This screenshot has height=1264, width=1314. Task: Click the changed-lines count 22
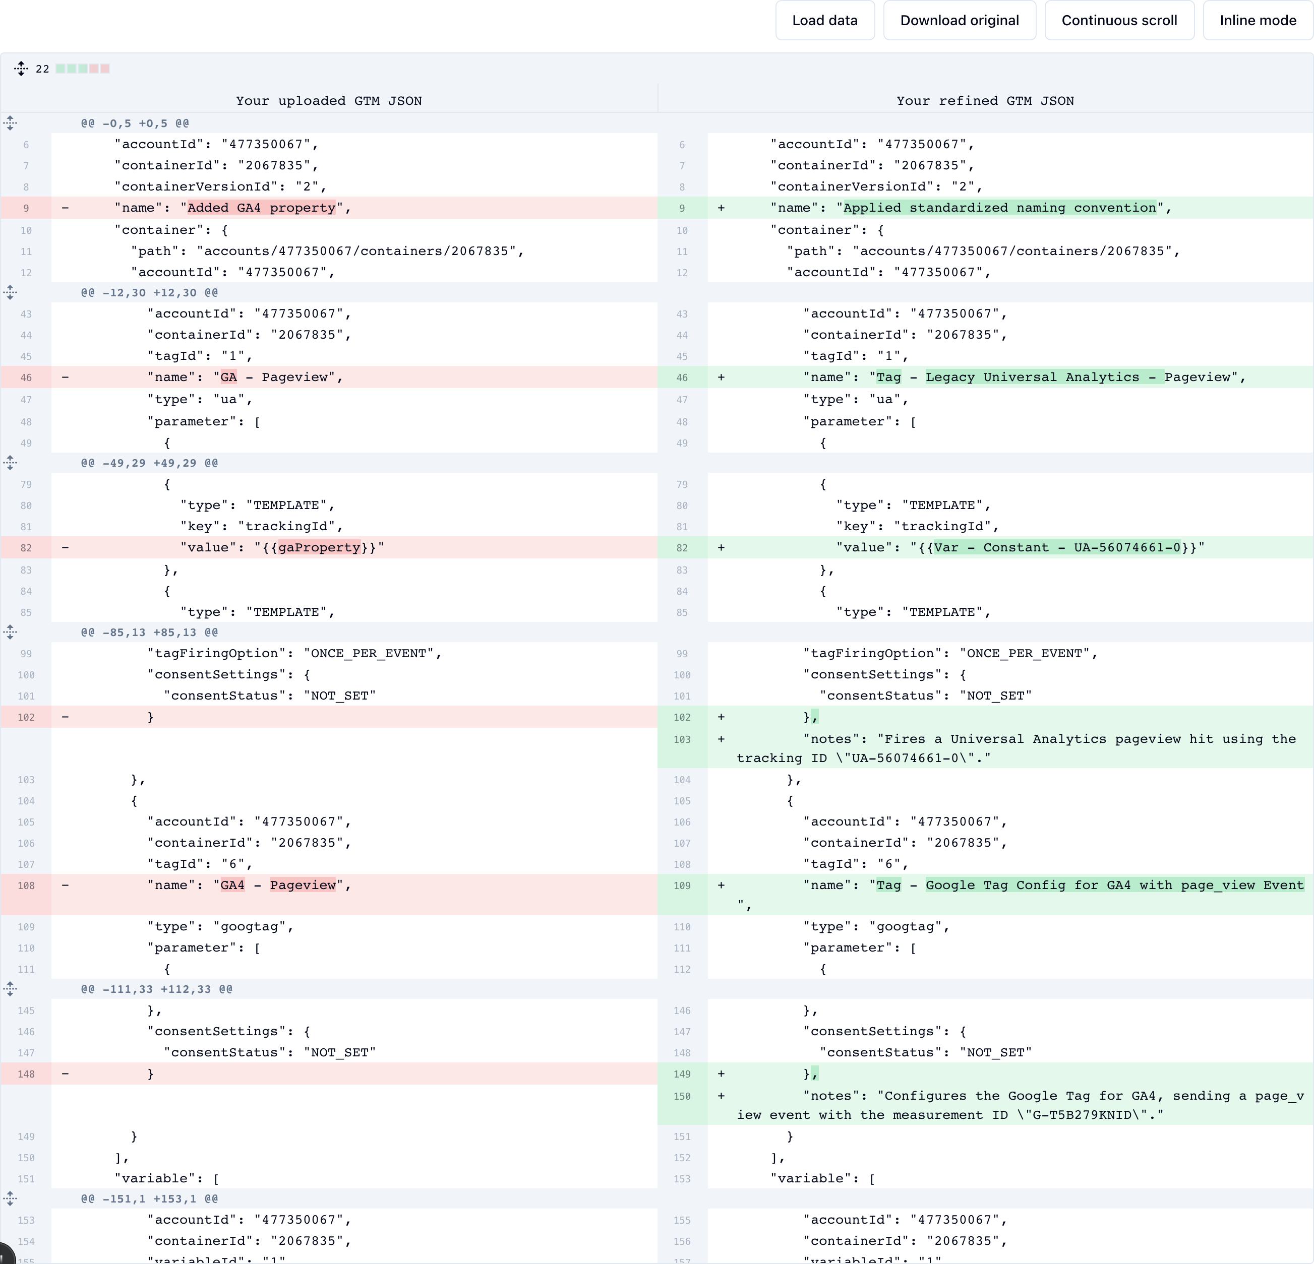(x=42, y=69)
